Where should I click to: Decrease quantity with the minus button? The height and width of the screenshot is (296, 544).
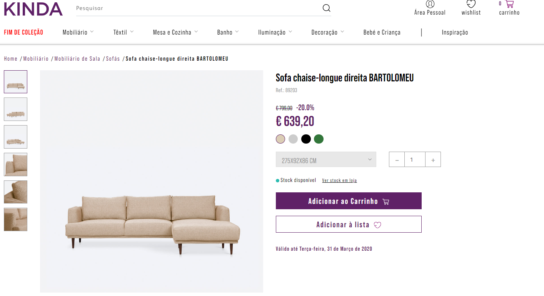point(397,160)
